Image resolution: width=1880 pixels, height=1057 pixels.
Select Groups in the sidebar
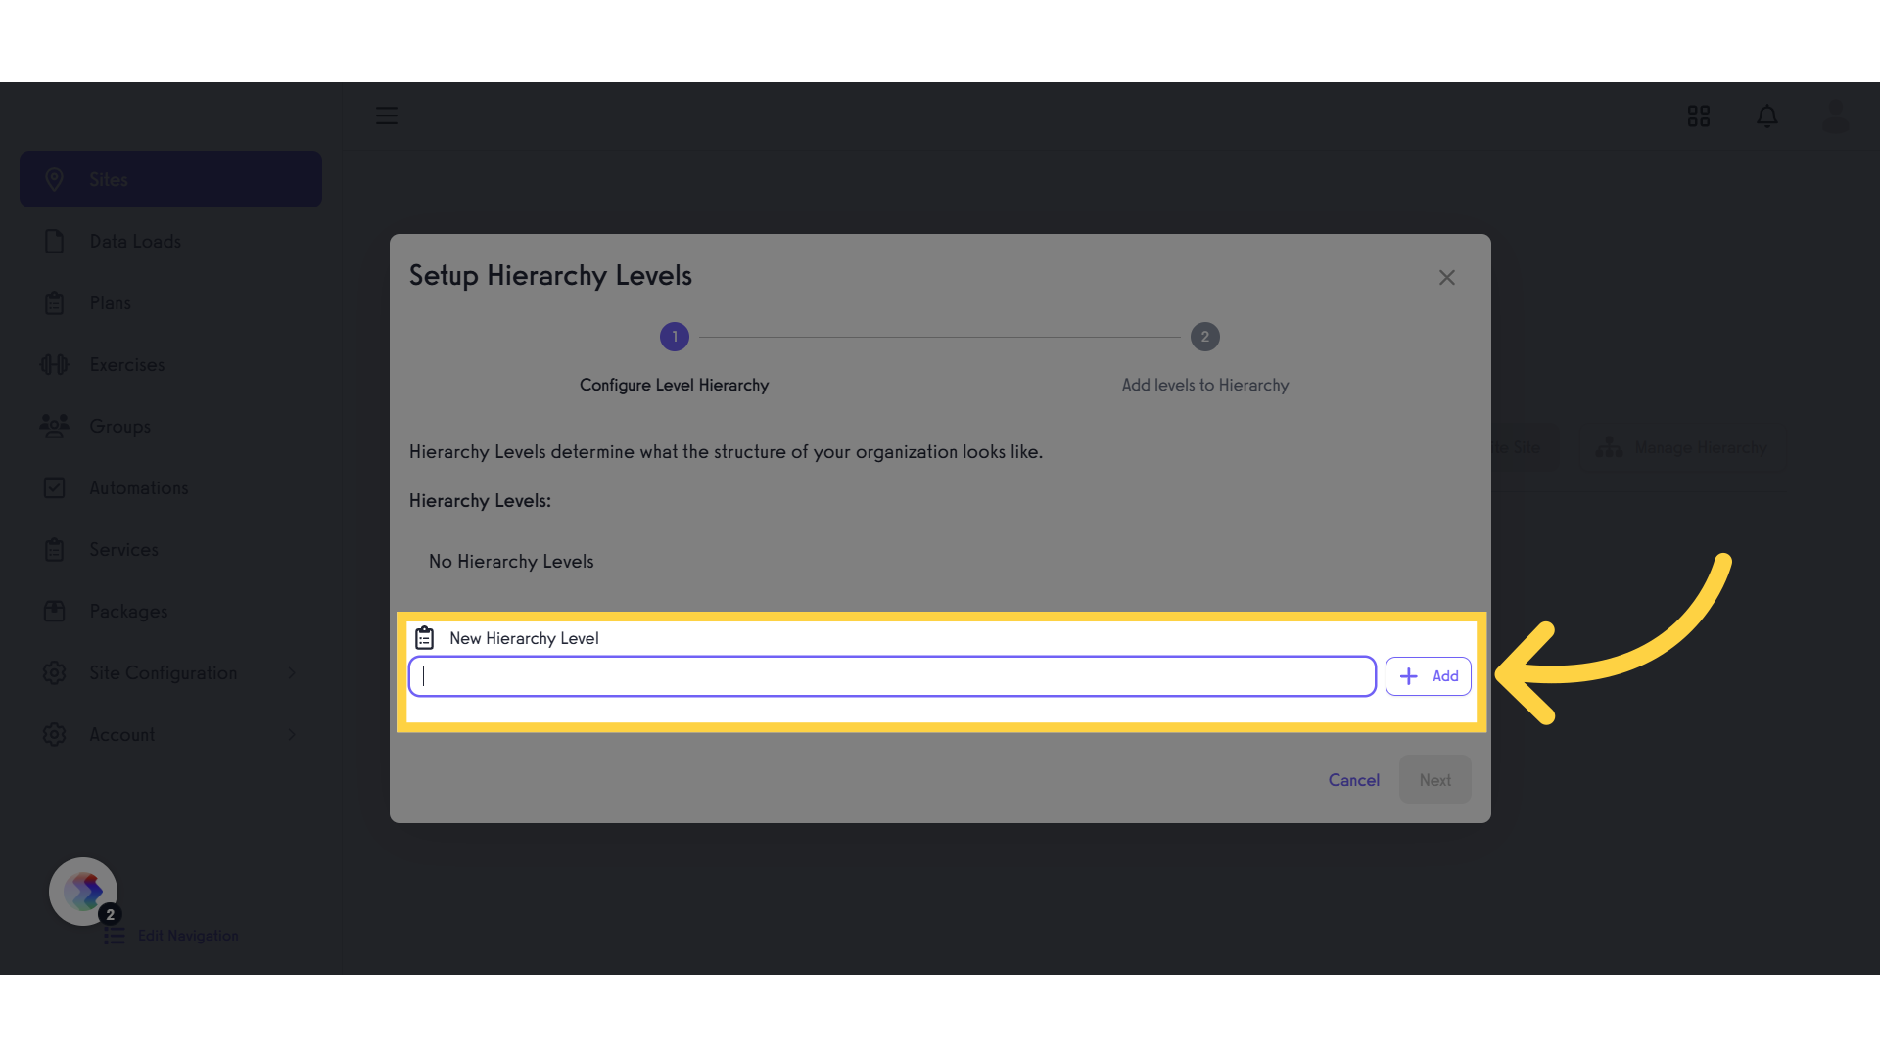120,426
